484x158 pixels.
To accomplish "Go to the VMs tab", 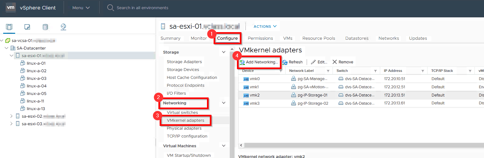I will pyautogui.click(x=288, y=38).
